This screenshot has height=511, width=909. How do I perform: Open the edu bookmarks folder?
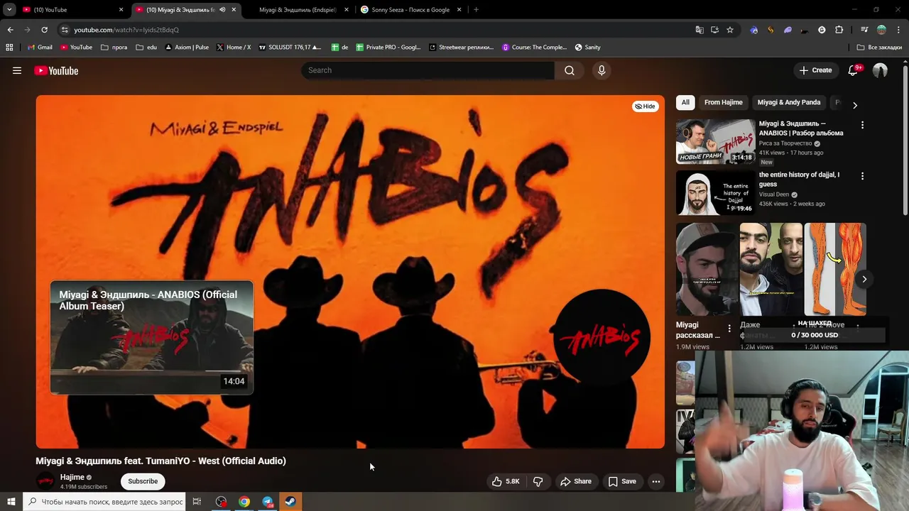point(146,47)
